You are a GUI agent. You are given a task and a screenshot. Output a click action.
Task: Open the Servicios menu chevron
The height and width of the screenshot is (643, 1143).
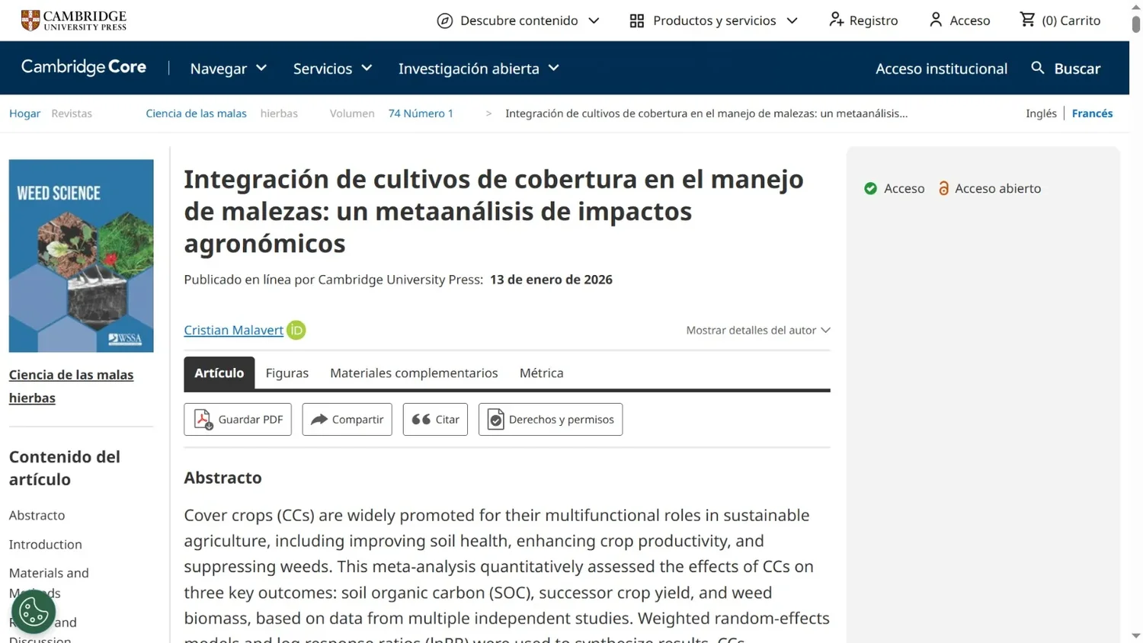(367, 68)
